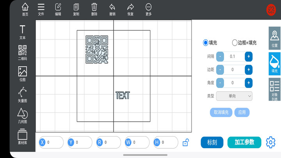281x158 pixels.
Task: Increase 间隔 spacing with plus button
Action: click(249, 57)
